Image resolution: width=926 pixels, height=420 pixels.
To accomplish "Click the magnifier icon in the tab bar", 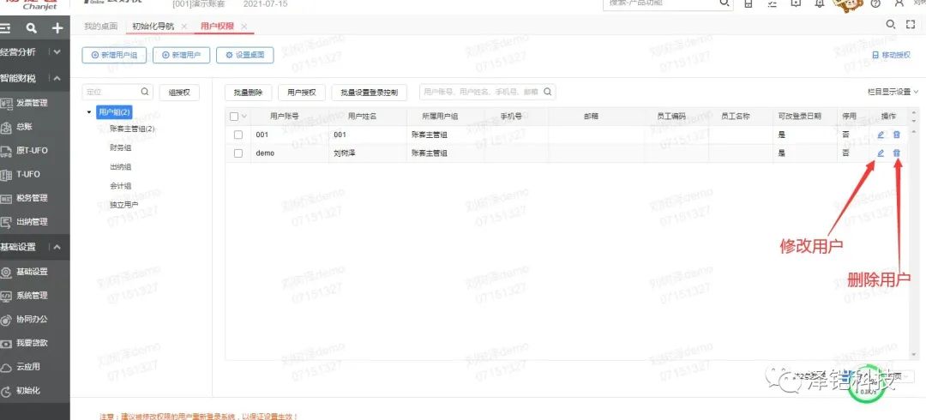I will 891,25.
